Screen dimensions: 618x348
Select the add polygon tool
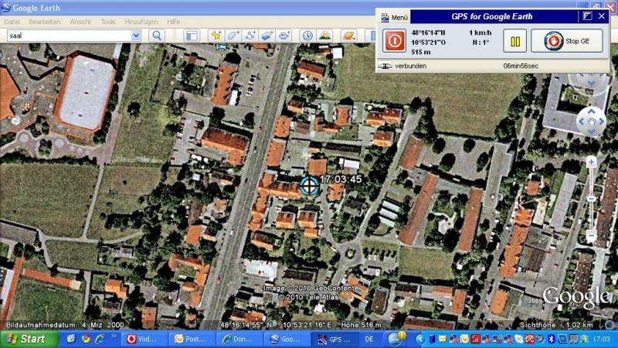(233, 36)
